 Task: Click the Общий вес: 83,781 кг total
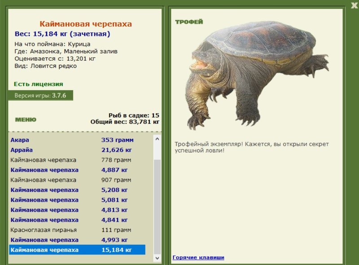click(x=125, y=122)
